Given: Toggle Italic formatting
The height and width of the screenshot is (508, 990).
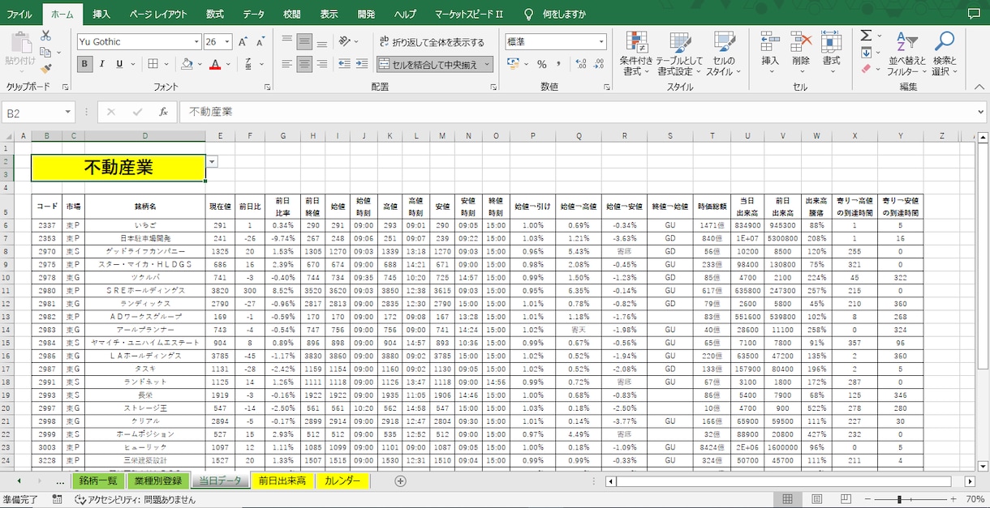Looking at the screenshot, I should [x=102, y=64].
